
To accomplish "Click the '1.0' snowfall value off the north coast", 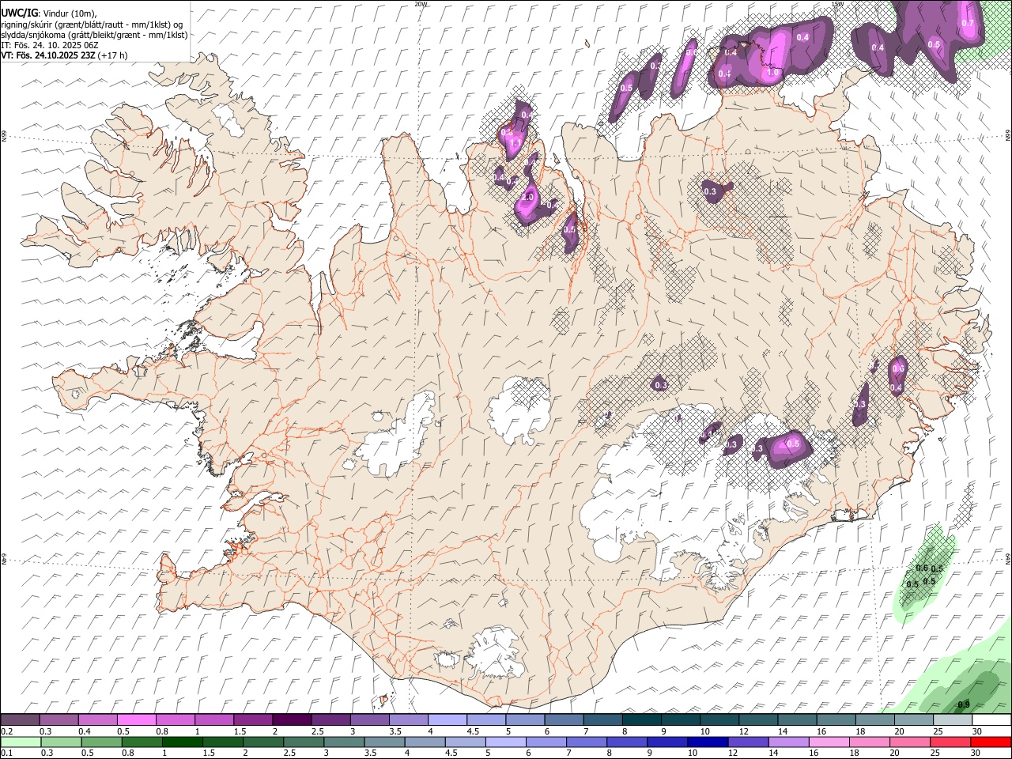I will [773, 72].
